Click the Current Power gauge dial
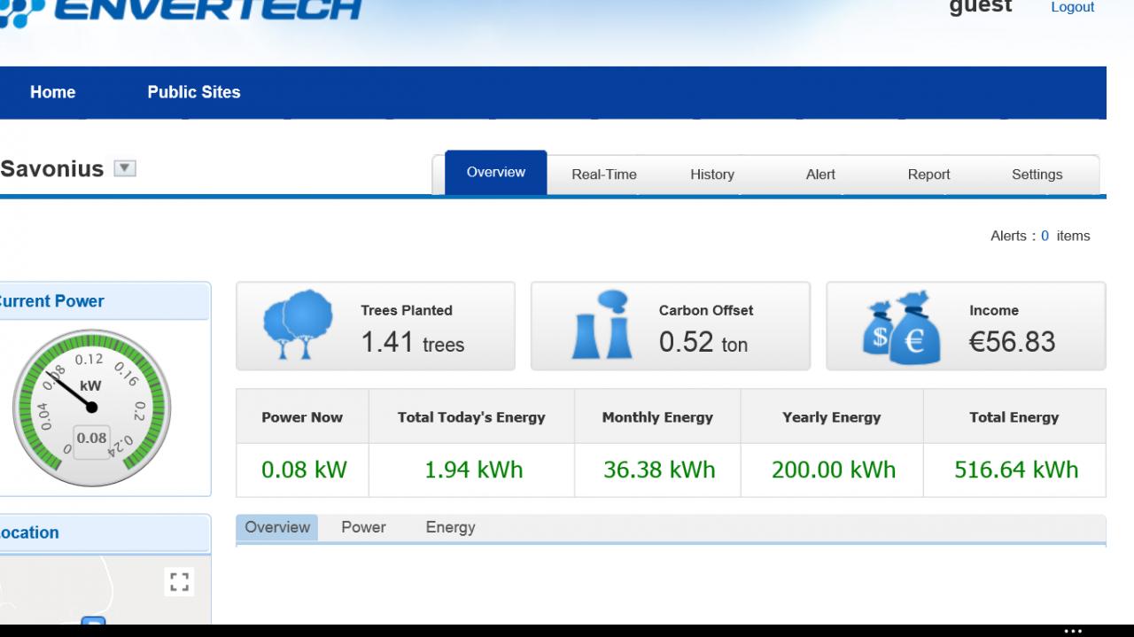This screenshot has width=1134, height=637. coord(91,408)
